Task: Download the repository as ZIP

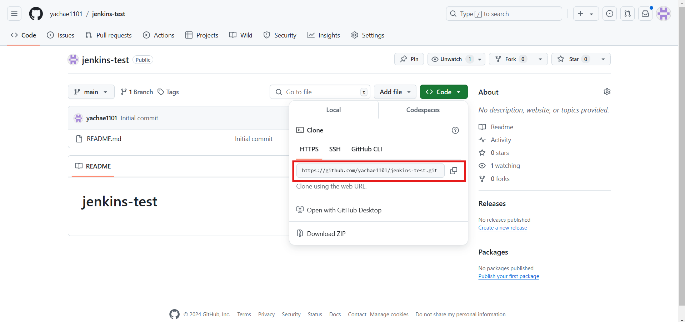Action: point(321,233)
